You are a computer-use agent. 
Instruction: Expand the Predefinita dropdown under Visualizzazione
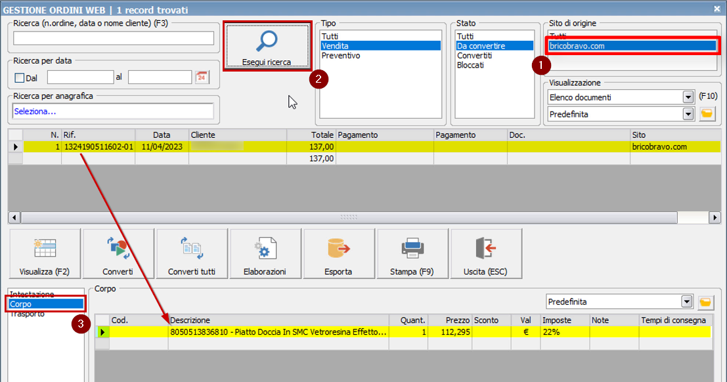coord(688,114)
